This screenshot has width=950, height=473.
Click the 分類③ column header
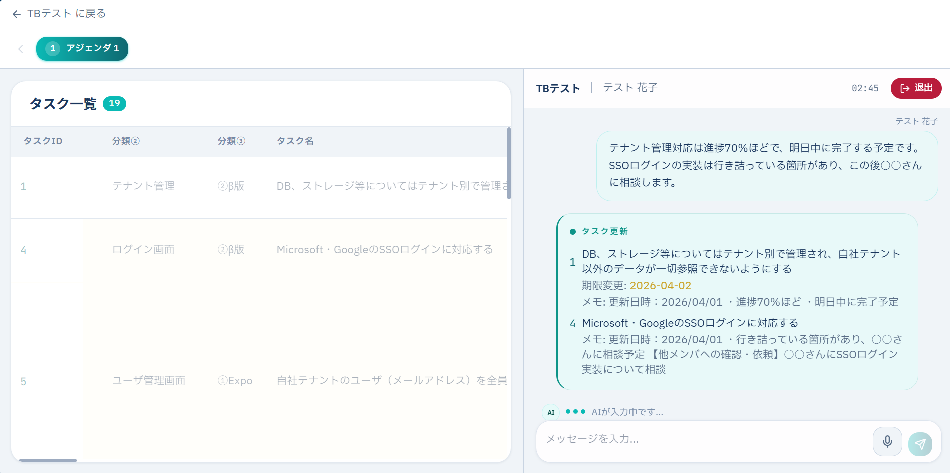tap(231, 141)
